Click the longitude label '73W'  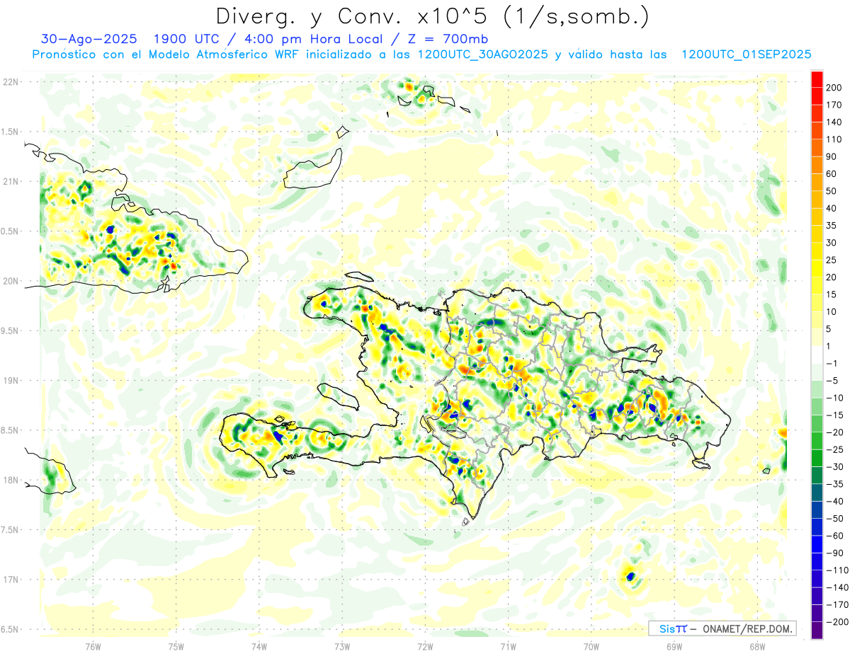pos(342,647)
